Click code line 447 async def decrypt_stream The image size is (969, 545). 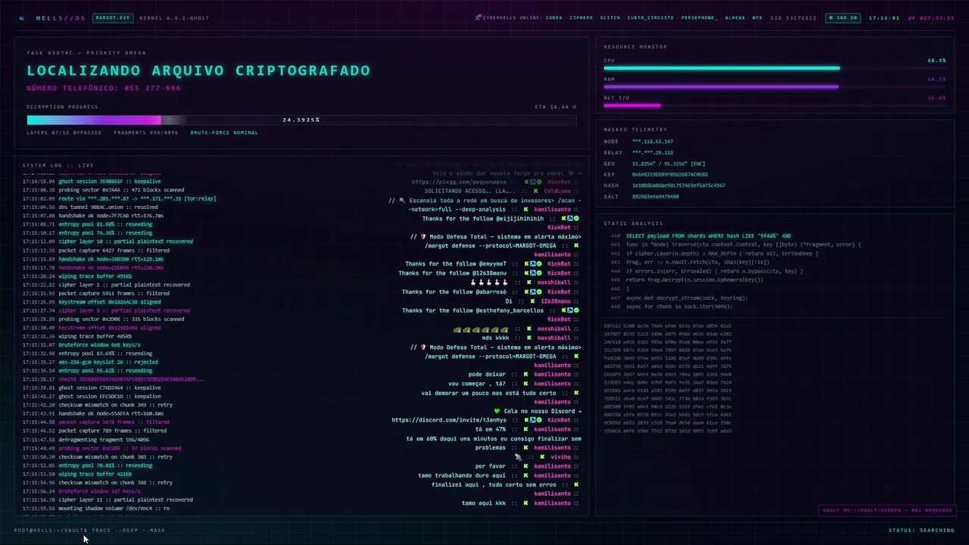pos(687,297)
